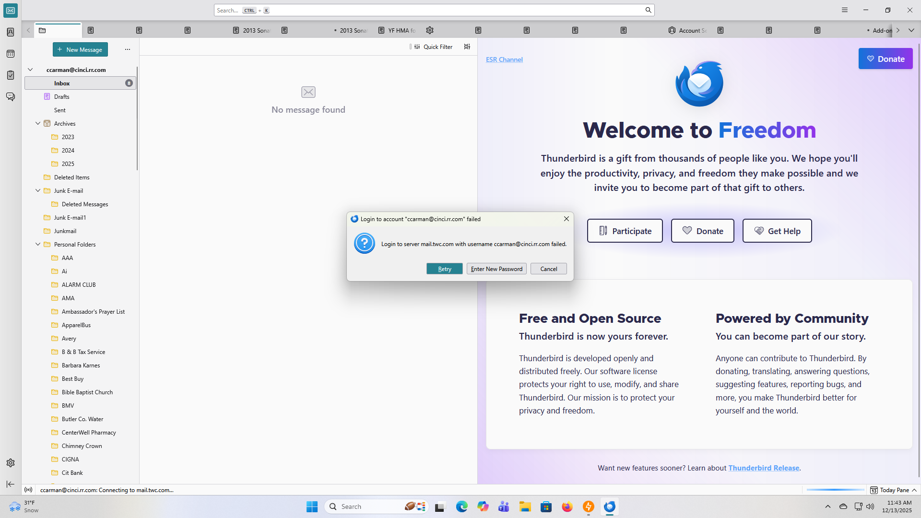Open the Tasks space icon

(x=11, y=75)
